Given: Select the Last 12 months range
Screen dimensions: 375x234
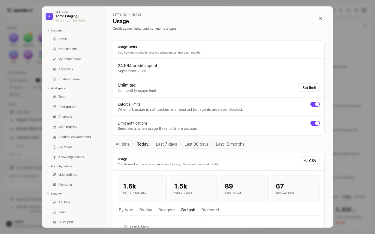Looking at the screenshot, I should [x=230, y=144].
